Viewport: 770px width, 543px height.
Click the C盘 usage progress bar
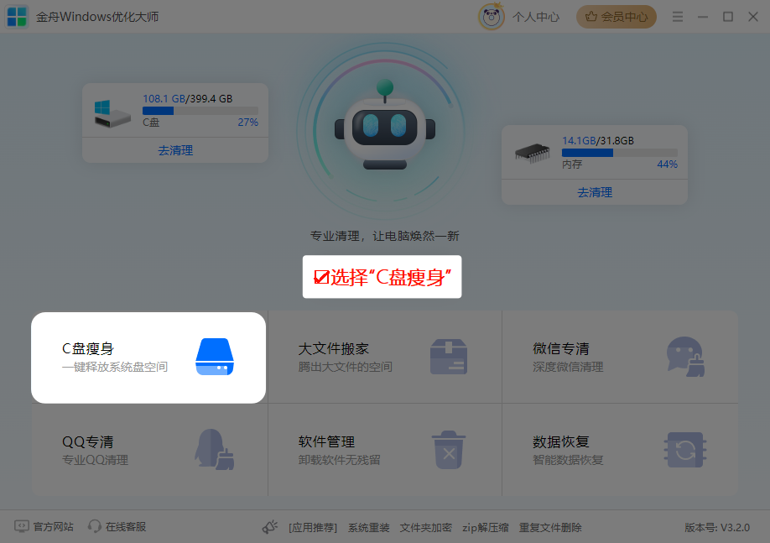tap(200, 111)
